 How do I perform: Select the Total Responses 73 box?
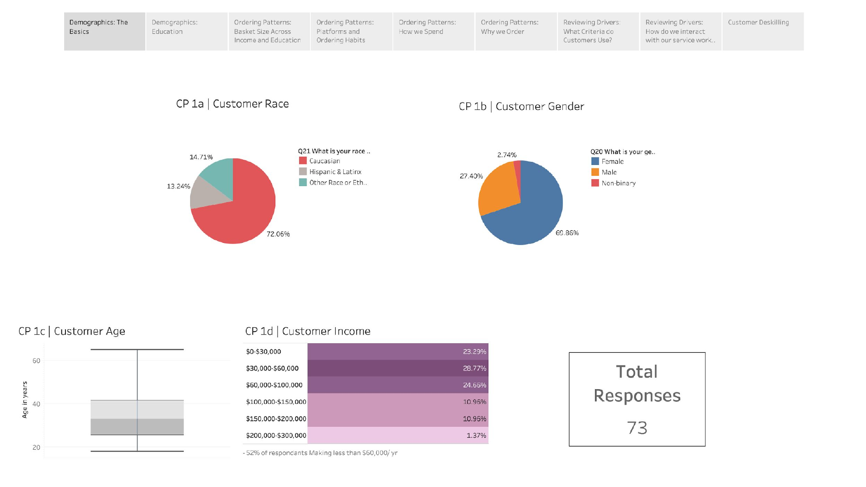click(637, 399)
